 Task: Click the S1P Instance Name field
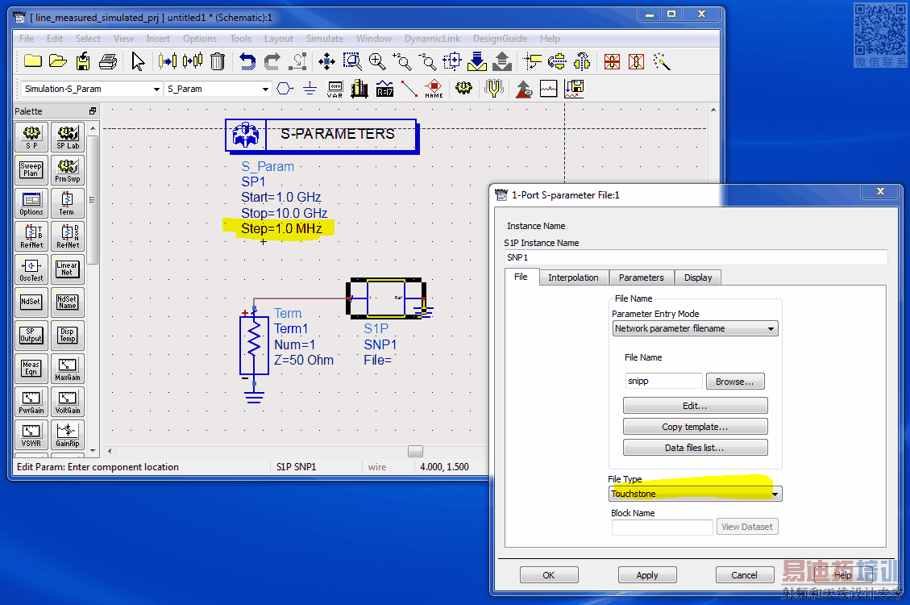pyautogui.click(x=696, y=257)
